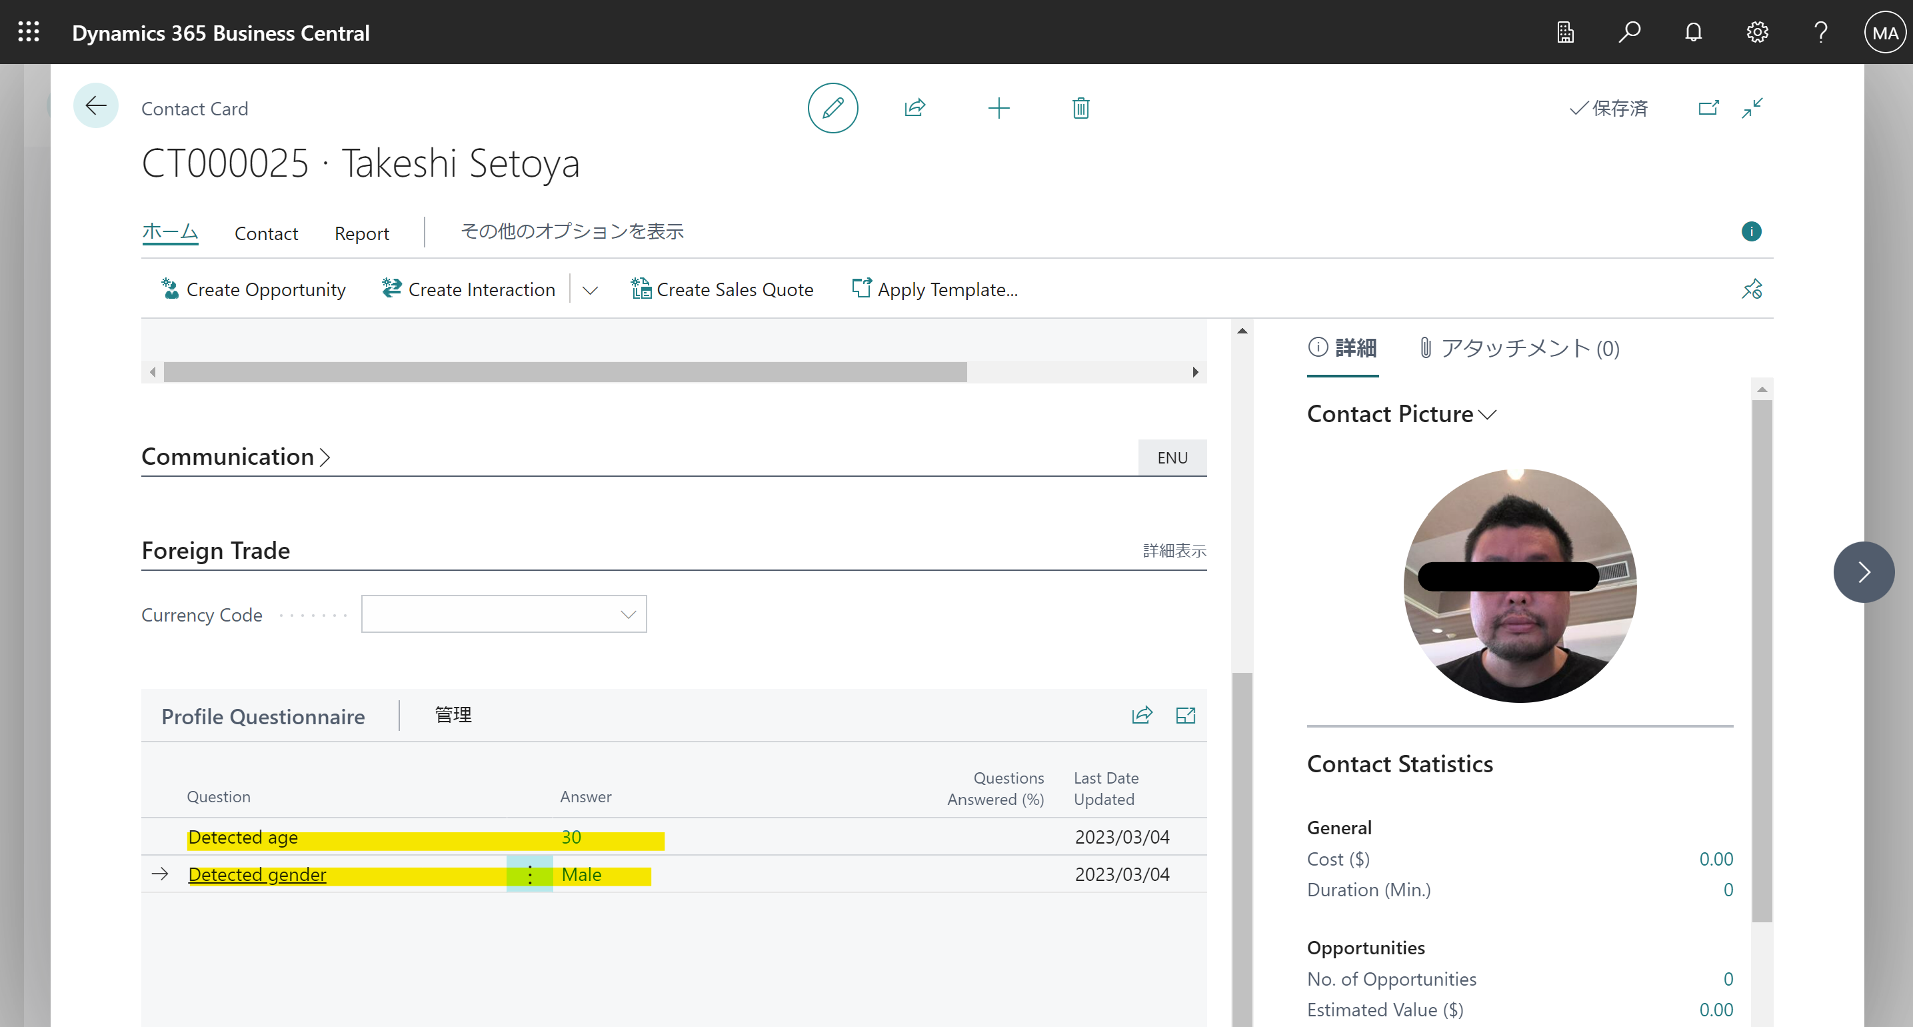The image size is (1913, 1027).
Task: Sort by the Last Date Updated column header
Action: 1106,788
